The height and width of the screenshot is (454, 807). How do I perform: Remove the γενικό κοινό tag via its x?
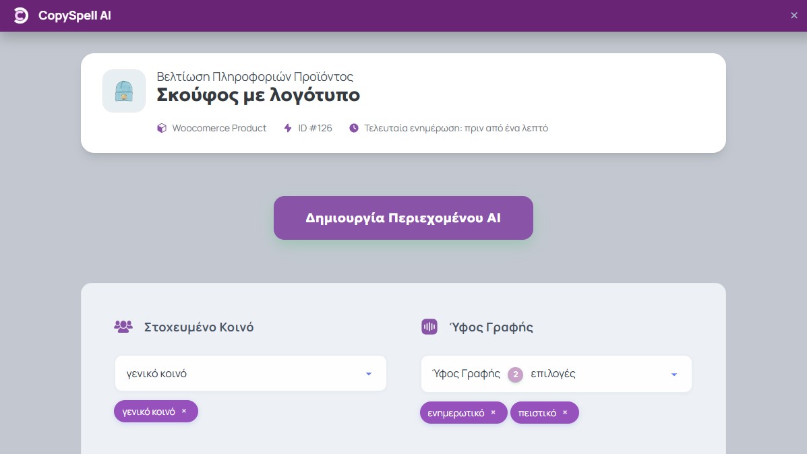pos(184,411)
